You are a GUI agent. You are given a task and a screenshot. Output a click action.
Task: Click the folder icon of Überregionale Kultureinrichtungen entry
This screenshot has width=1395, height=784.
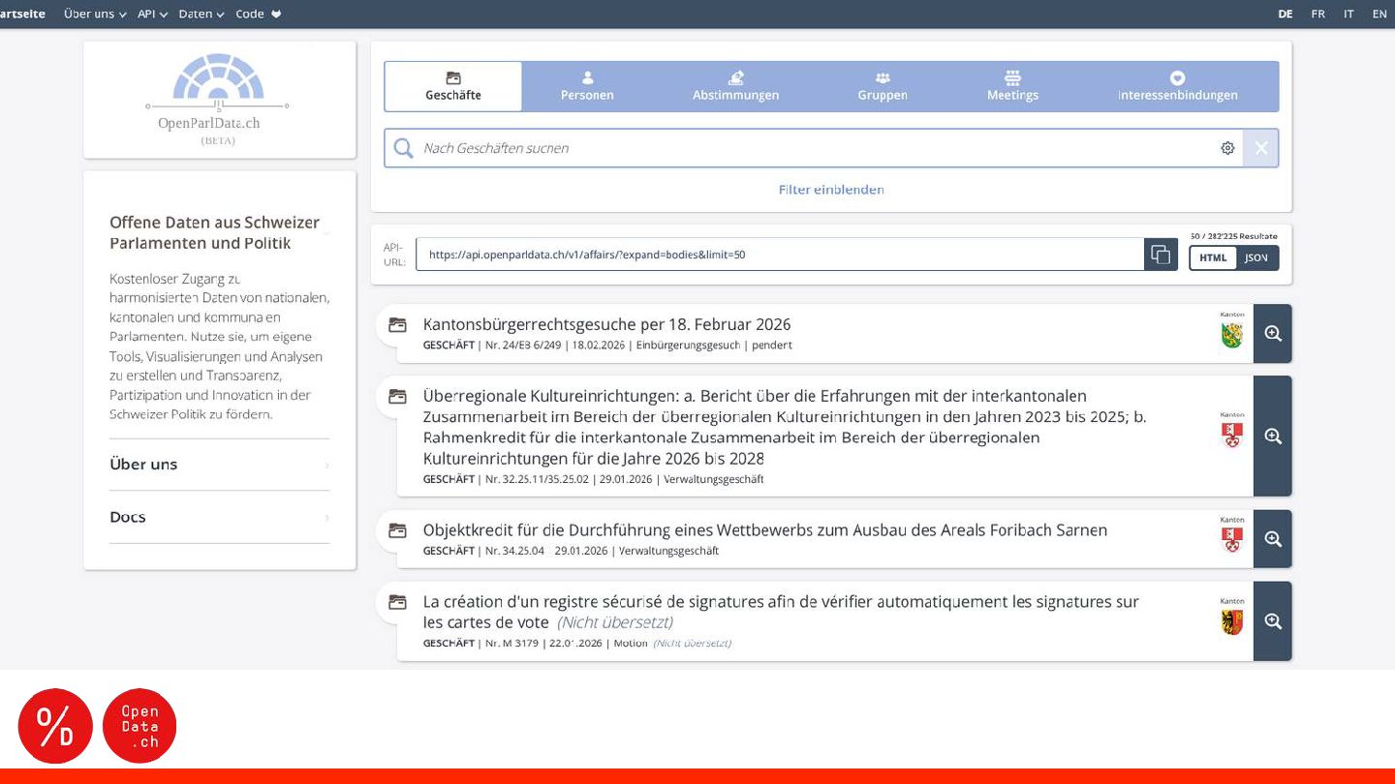tap(397, 397)
